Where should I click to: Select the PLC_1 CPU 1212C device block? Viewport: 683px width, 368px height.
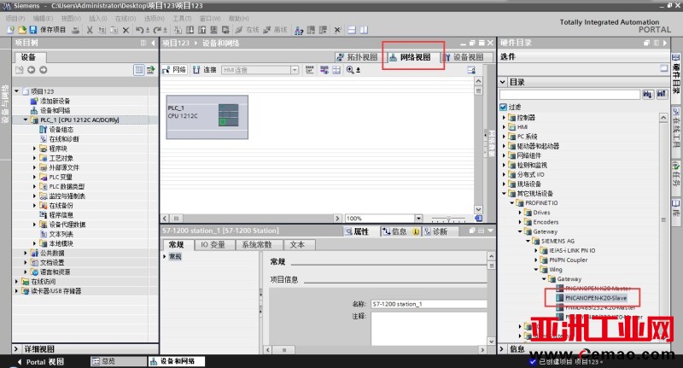[207, 117]
